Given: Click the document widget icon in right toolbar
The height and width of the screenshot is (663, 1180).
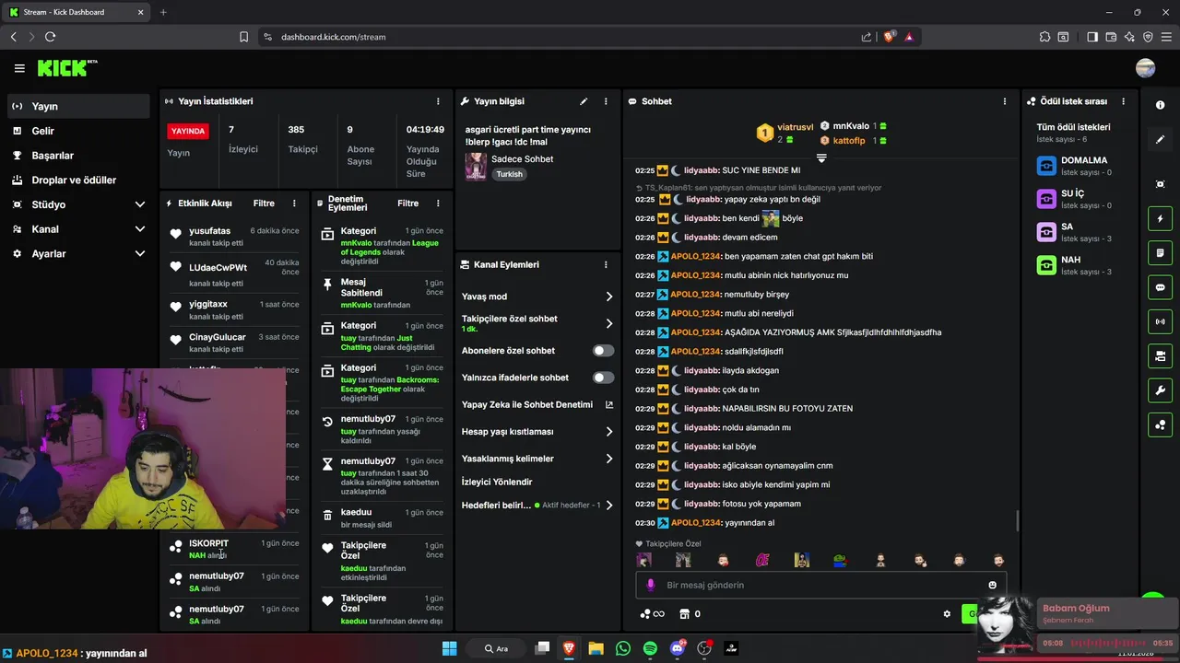Looking at the screenshot, I should (x=1160, y=253).
